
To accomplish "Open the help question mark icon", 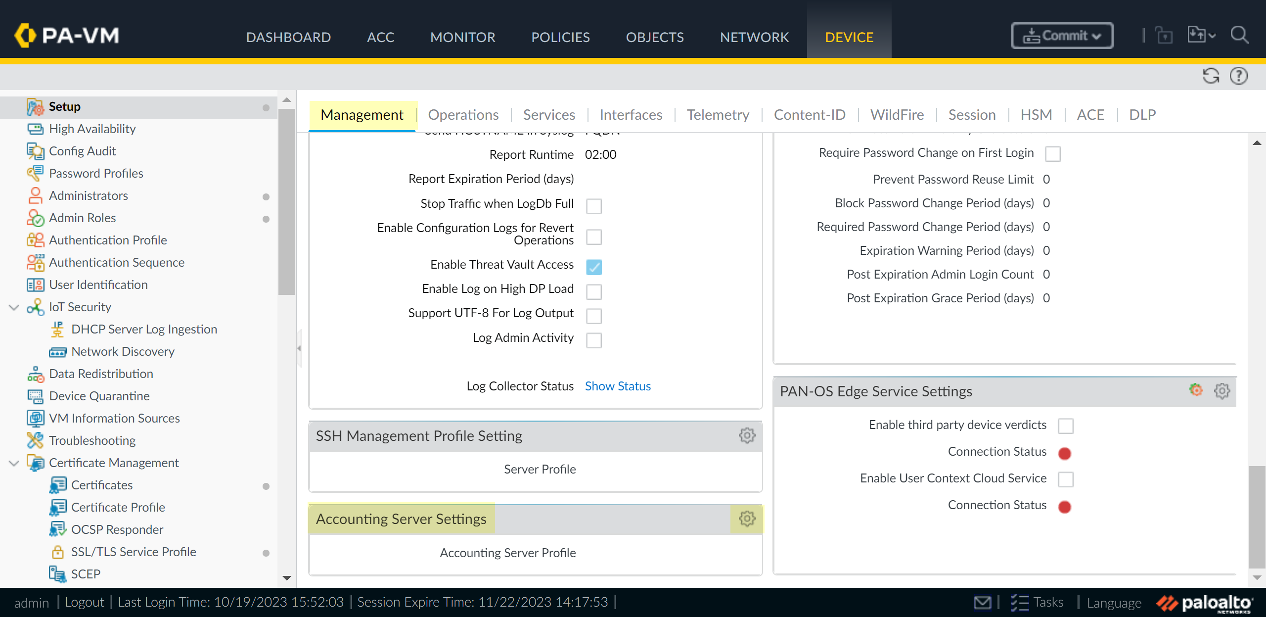I will (x=1238, y=76).
